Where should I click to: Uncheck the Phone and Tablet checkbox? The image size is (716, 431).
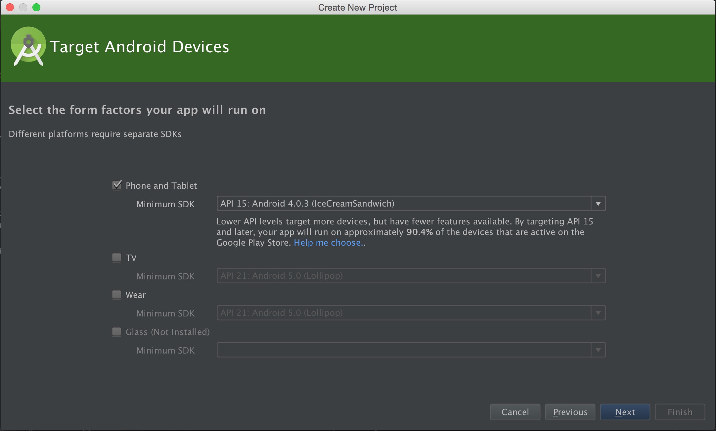[117, 185]
